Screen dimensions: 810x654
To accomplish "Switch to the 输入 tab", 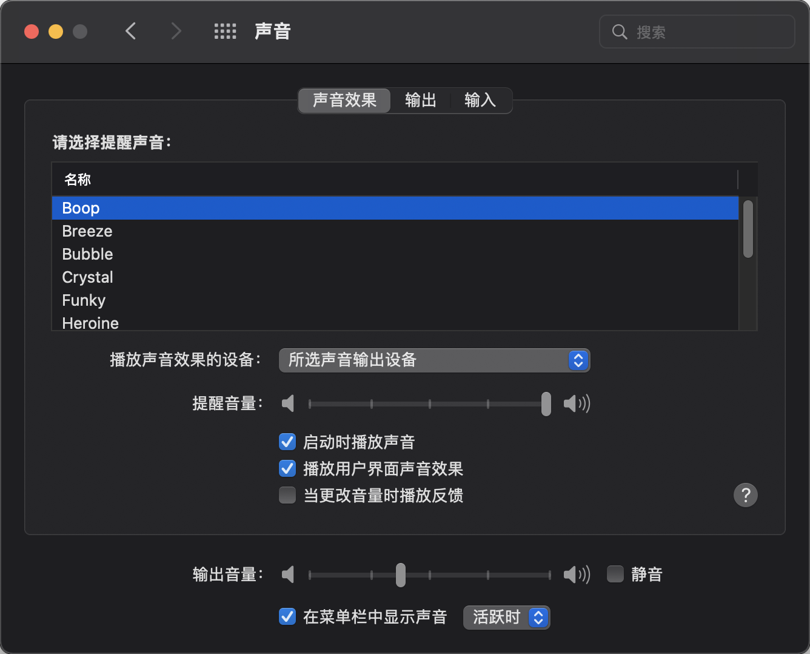I will pos(480,100).
